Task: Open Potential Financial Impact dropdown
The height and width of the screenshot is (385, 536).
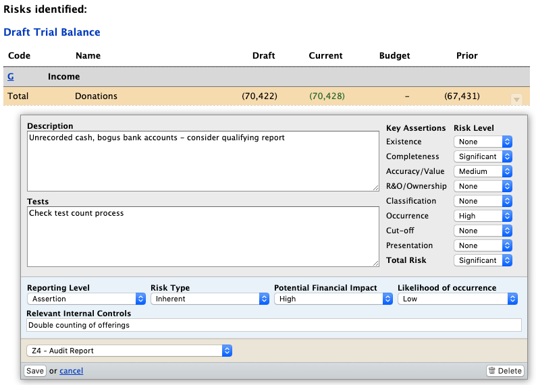Action: 333,299
